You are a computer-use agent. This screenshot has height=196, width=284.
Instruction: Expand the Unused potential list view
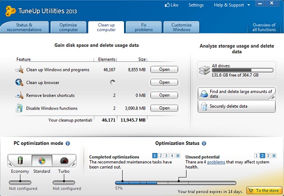point(275,155)
